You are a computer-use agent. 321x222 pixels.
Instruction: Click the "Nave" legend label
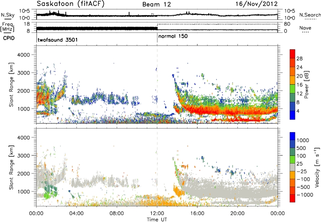click(305, 28)
